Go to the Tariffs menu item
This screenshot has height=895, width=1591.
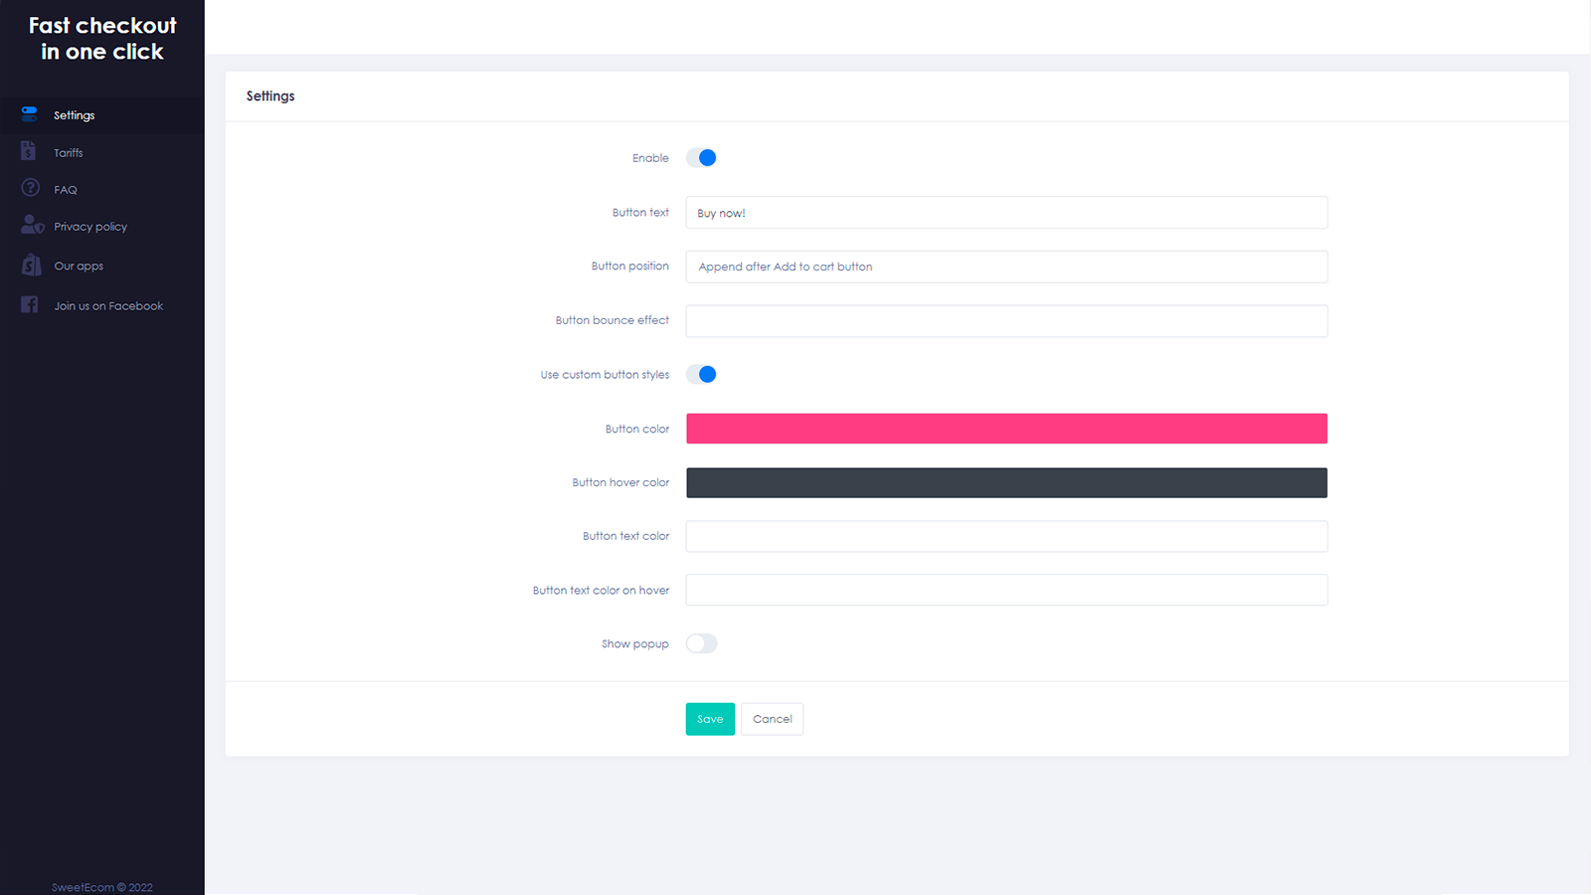pyautogui.click(x=70, y=152)
